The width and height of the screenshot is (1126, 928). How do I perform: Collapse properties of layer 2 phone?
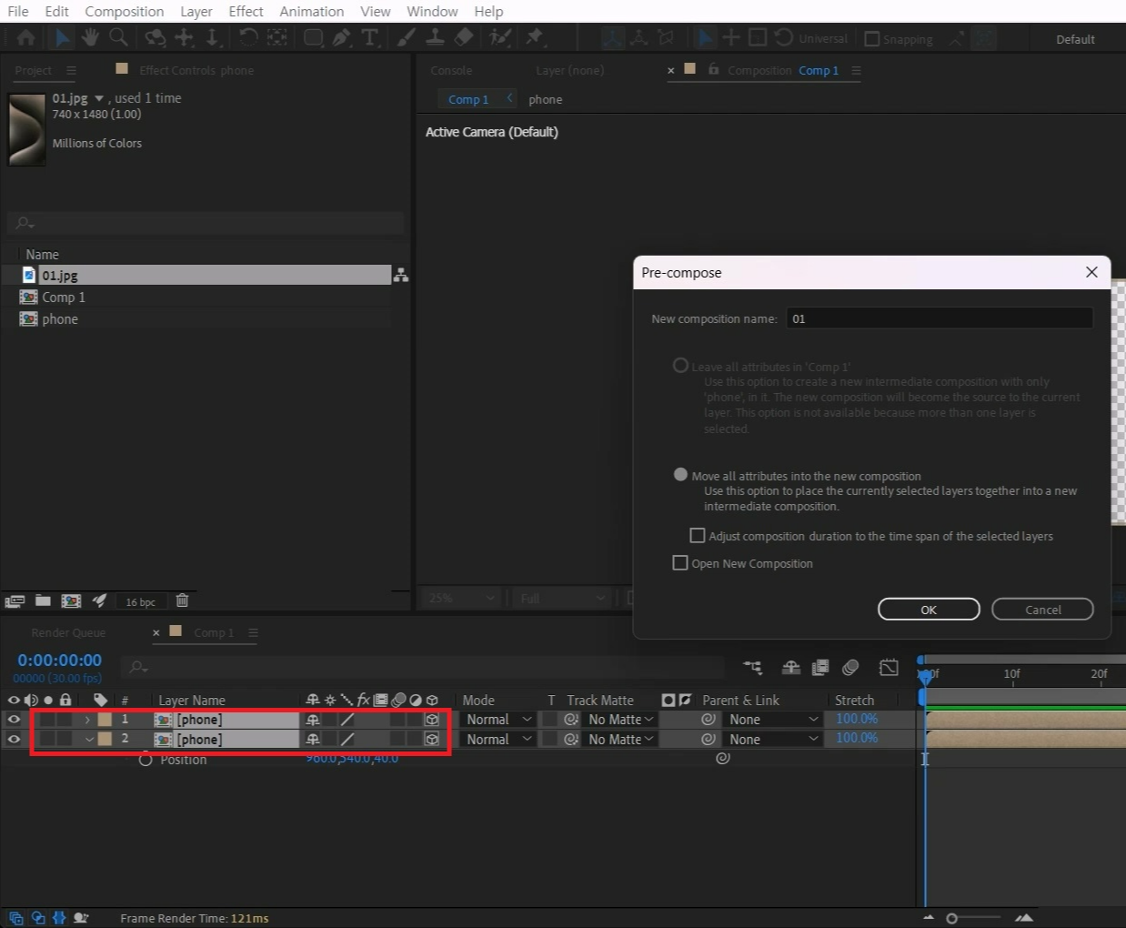point(88,739)
